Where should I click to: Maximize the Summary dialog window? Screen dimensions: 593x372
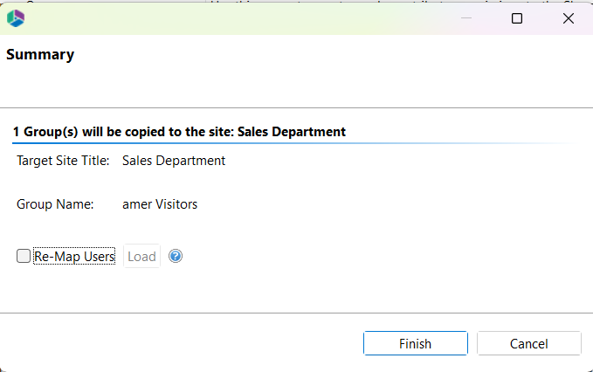point(517,17)
